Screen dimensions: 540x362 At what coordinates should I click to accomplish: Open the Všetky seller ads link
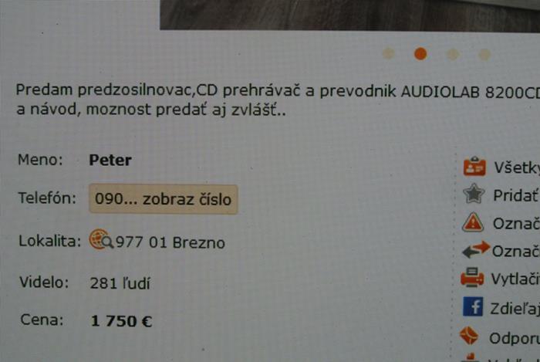517,167
